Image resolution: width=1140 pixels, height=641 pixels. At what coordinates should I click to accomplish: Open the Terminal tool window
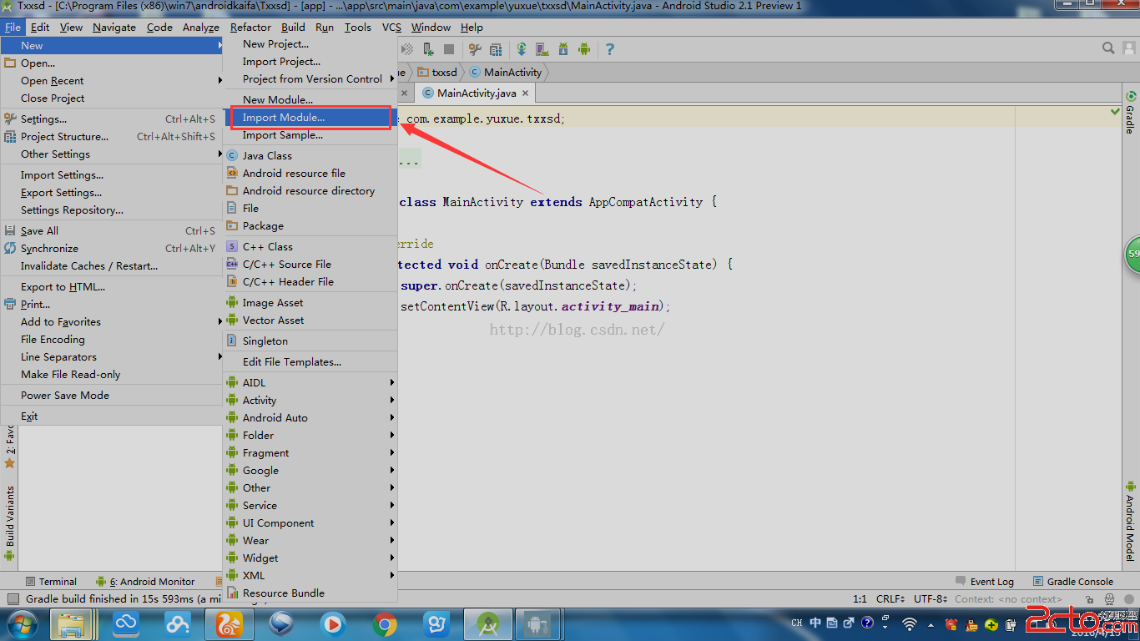tap(57, 582)
